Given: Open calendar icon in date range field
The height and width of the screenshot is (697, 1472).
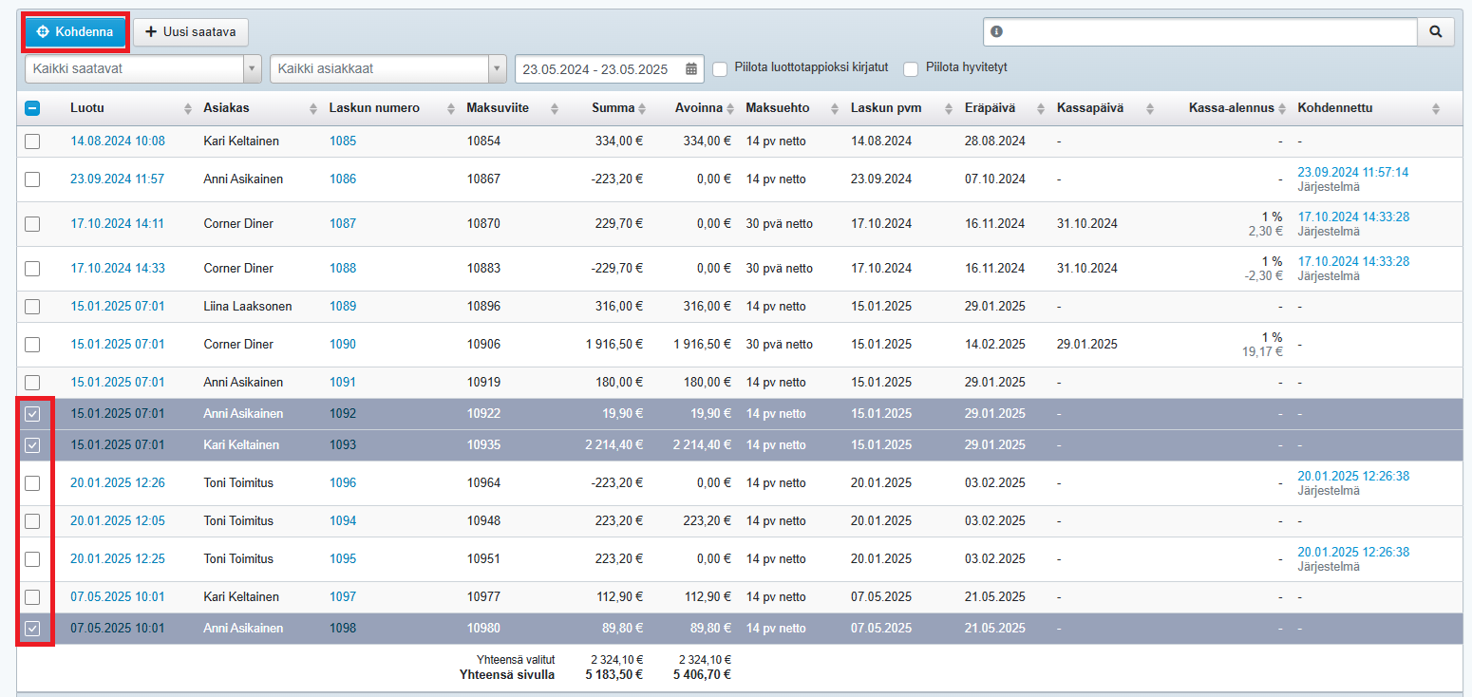Looking at the screenshot, I should [x=691, y=69].
